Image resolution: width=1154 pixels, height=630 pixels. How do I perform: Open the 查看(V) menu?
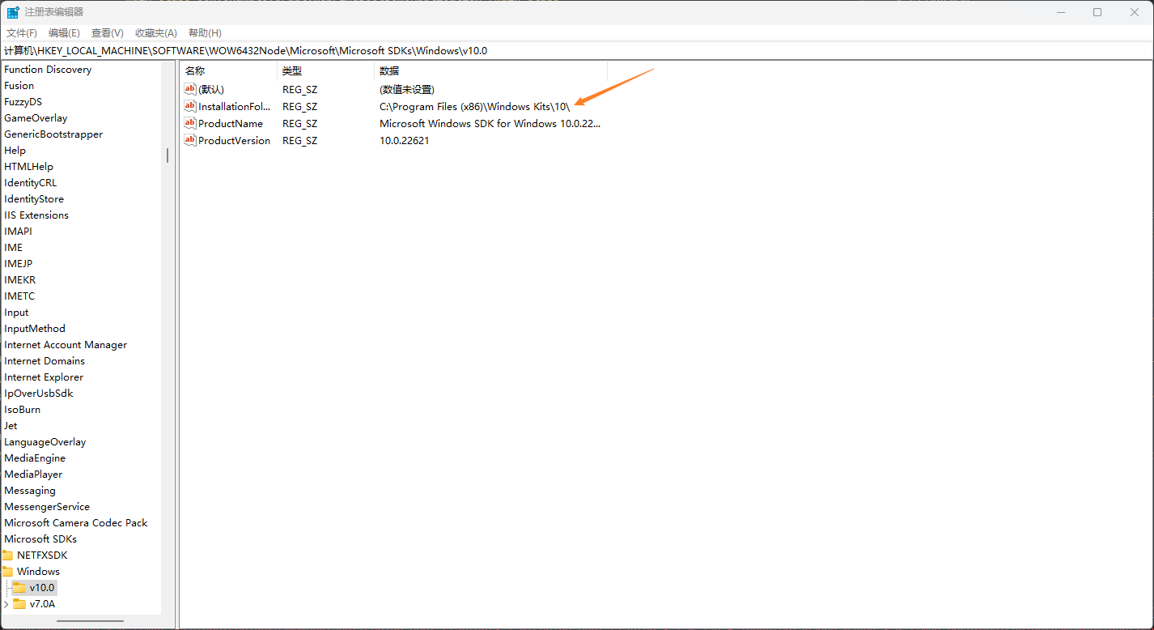pos(107,33)
